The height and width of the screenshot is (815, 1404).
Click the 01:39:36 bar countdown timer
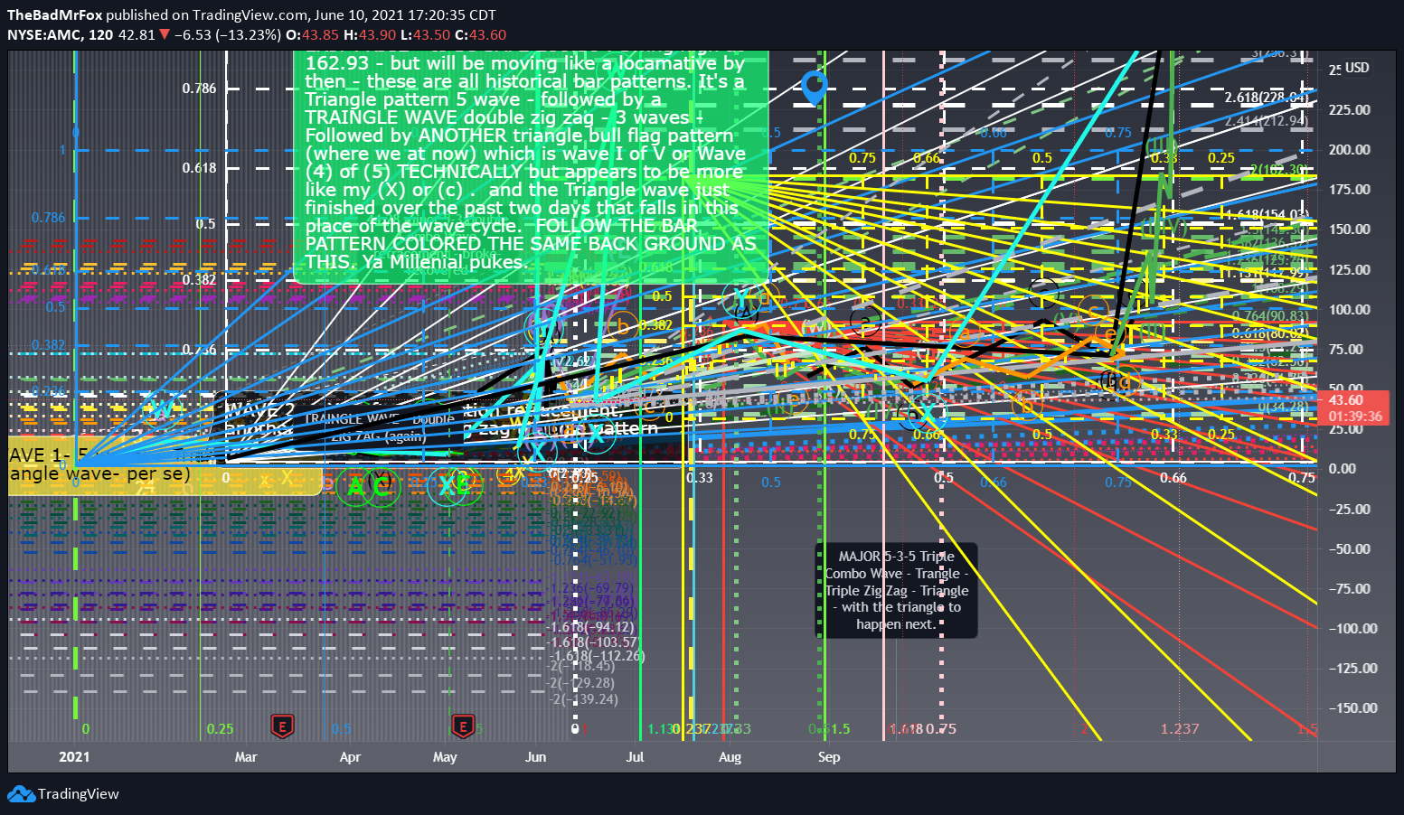point(1354,417)
